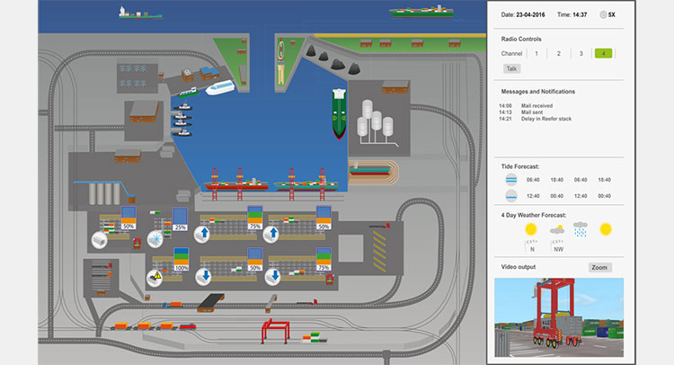674x365 pixels.
Task: Select the red straddle carrier by the reefer stack
Action: point(137,244)
